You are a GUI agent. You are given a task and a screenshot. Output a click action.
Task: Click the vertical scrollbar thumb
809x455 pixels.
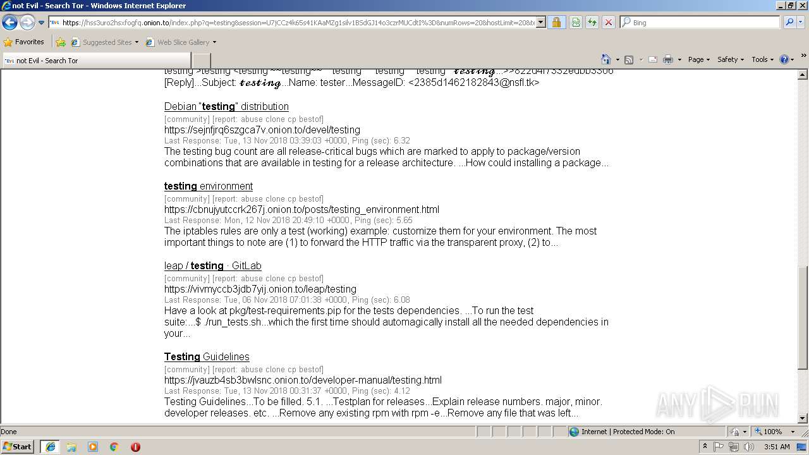tap(803, 318)
